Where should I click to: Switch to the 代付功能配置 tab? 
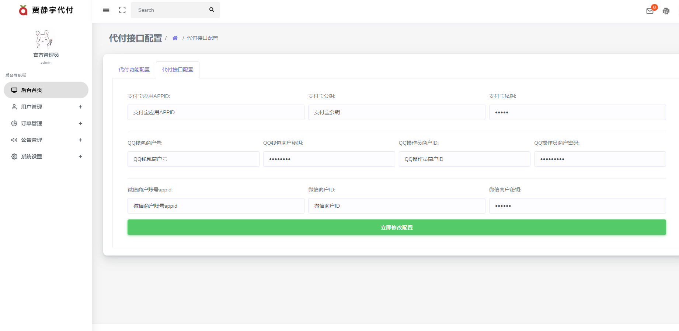[134, 70]
